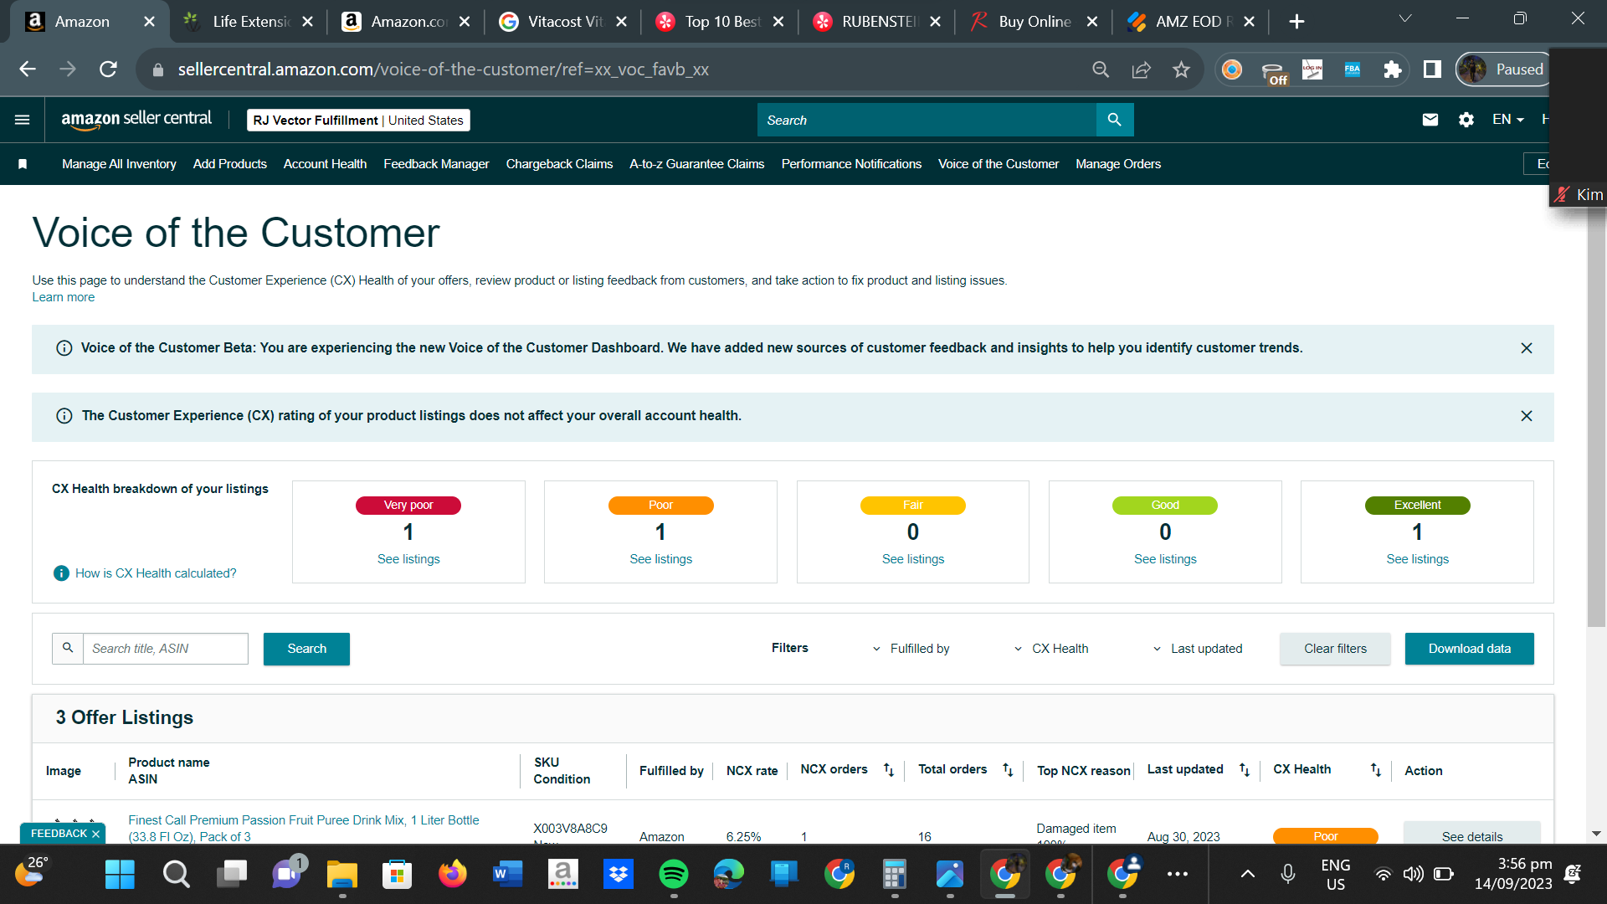Screen dimensions: 1607x904
Task: Open Dropbox from the taskbar
Action: point(619,875)
